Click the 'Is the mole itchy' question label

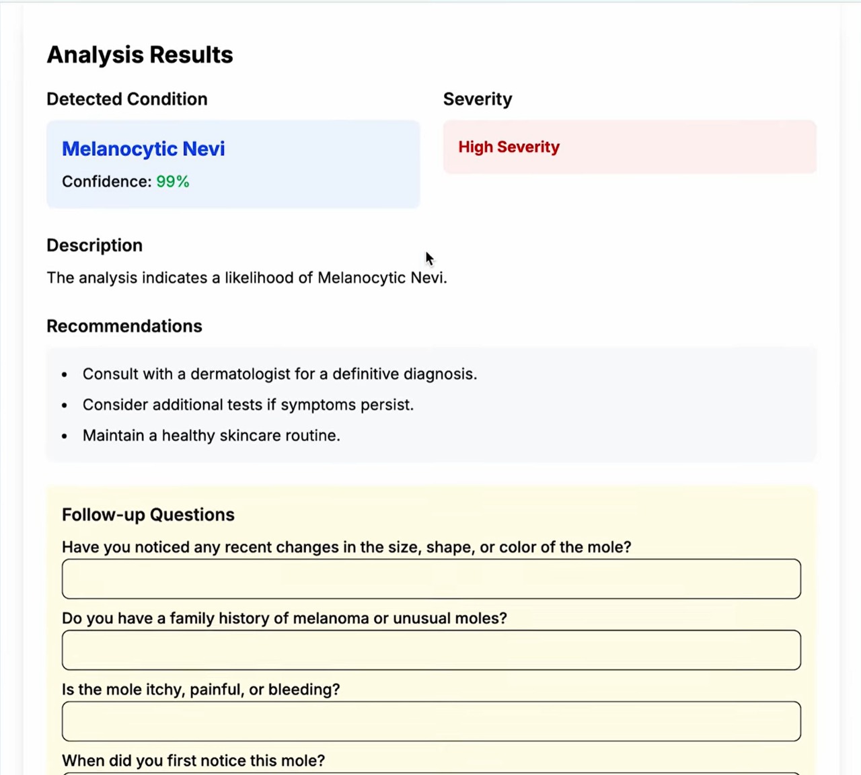click(x=200, y=690)
